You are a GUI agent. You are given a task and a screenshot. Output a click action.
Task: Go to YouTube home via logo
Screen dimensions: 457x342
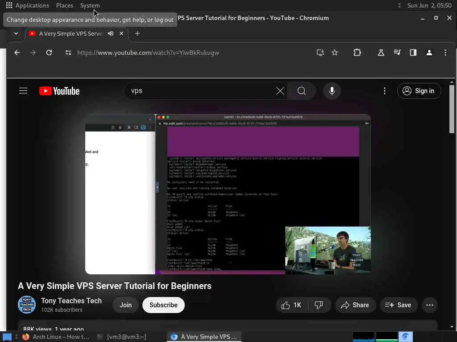point(59,91)
